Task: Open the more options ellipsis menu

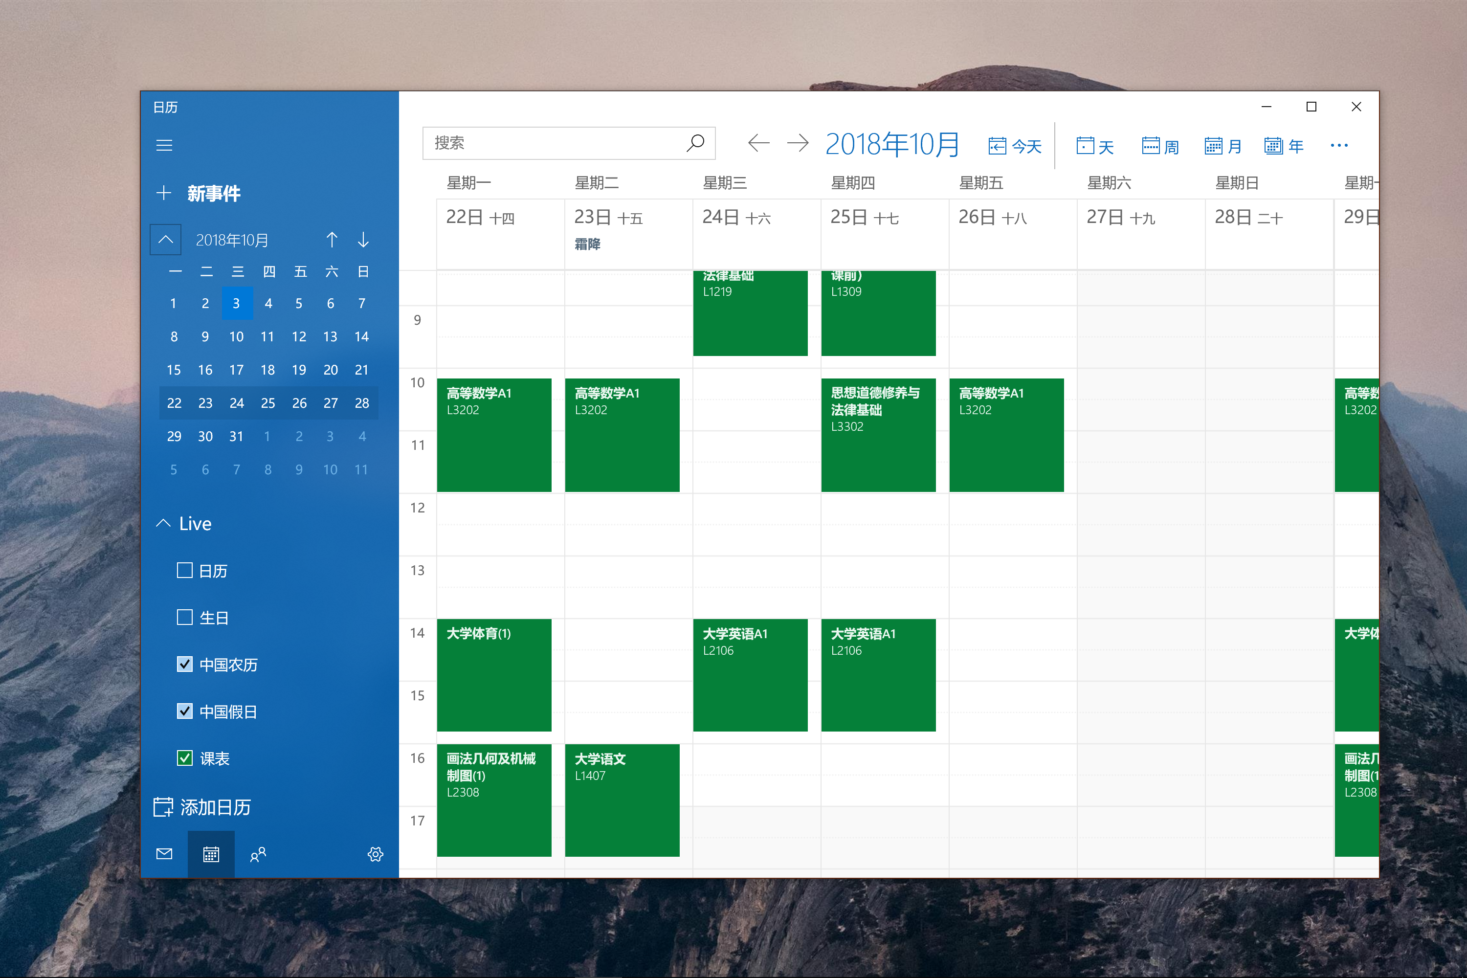Action: [x=1338, y=145]
